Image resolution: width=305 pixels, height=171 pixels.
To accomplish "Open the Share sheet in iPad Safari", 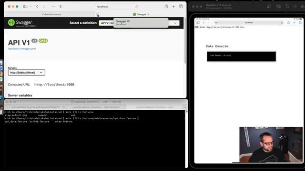I will coord(288,23).
